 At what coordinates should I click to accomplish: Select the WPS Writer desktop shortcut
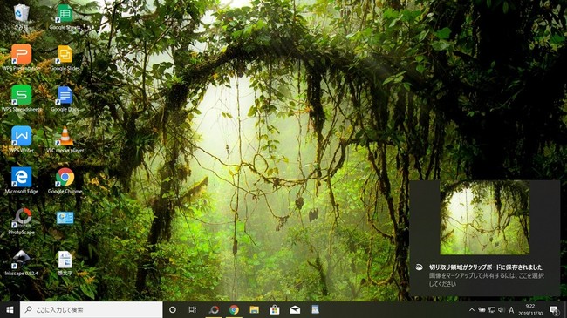[21, 139]
